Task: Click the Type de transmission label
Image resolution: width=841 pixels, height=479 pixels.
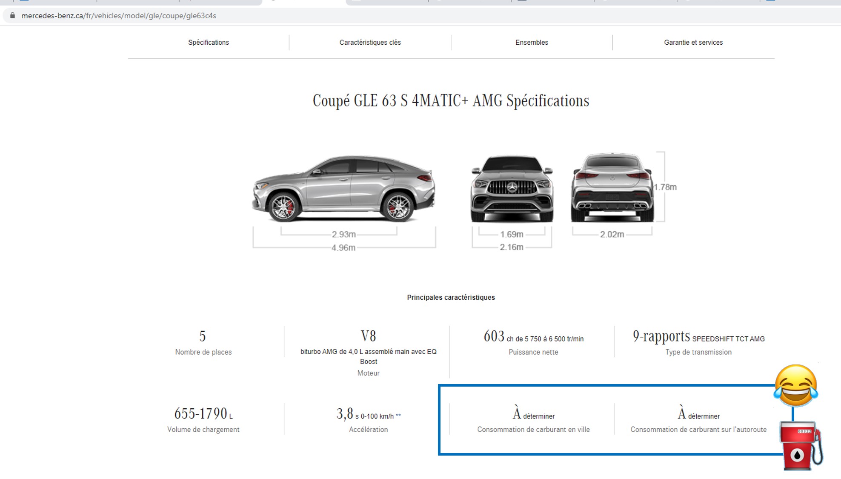Action: [x=698, y=352]
